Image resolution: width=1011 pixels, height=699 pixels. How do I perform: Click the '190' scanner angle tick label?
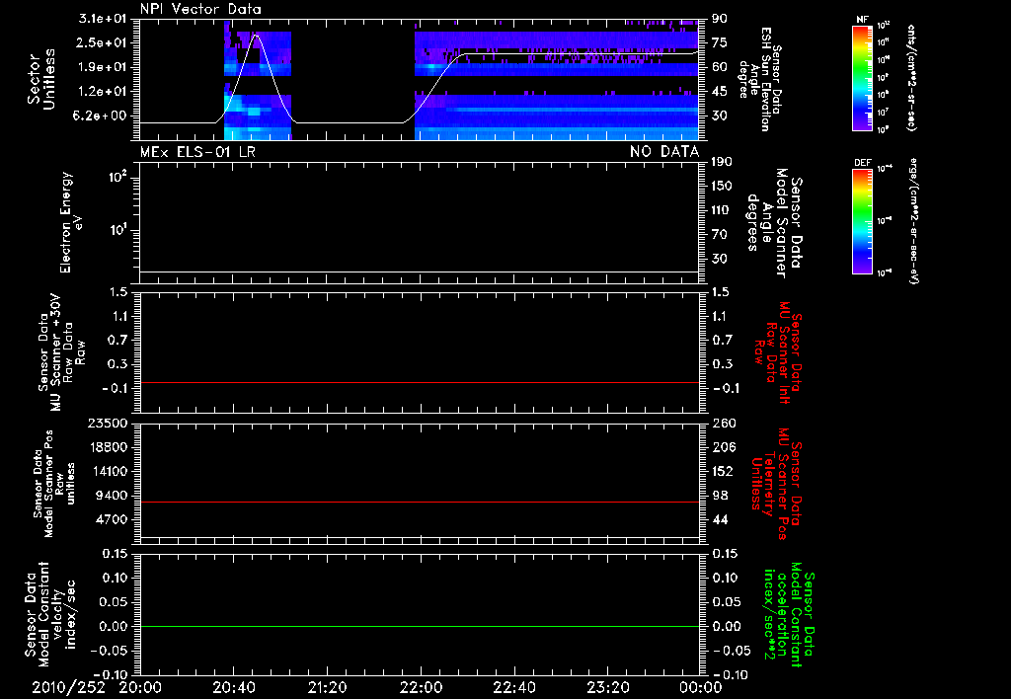(x=722, y=161)
